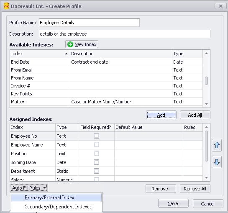
Task: Enable Field Required for Department
Action: click(x=96, y=171)
